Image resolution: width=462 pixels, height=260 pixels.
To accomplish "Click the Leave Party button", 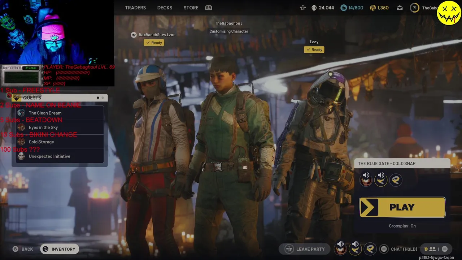I will click(x=305, y=249).
